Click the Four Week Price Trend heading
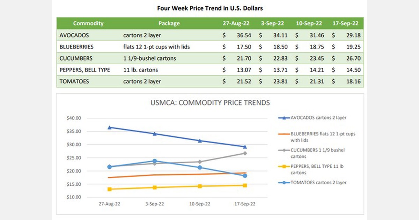Image resolution: width=419 pixels, height=220 pixels. (x=210, y=8)
